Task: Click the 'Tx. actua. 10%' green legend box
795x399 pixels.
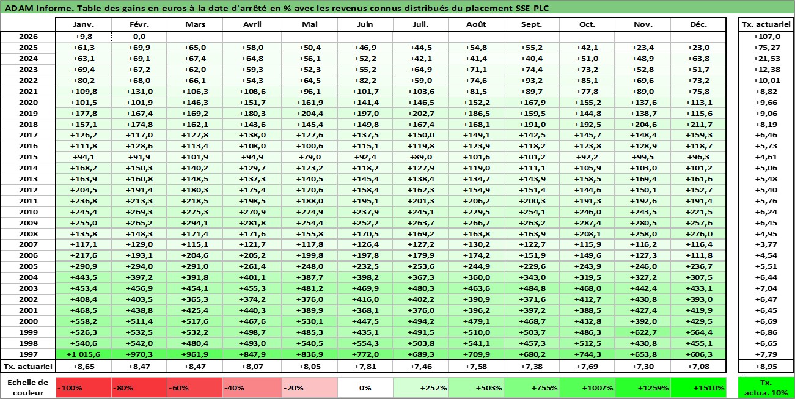Action: [766, 387]
